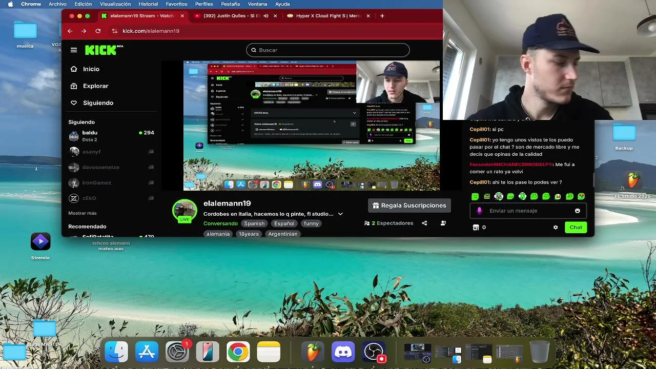Viewport: 656px width, 369px height.
Task: Open the Pestaña menu
Action: [x=231, y=4]
